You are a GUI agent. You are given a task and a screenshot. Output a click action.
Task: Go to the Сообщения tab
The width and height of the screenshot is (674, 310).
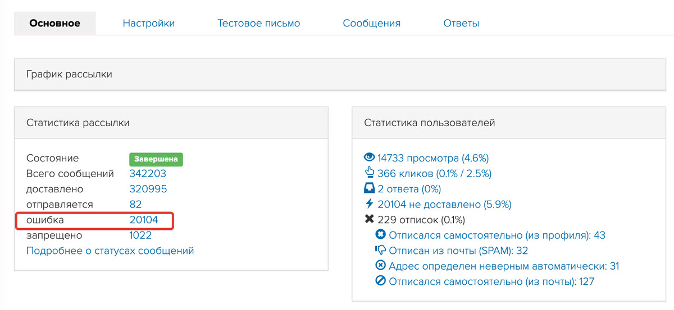[x=372, y=23]
